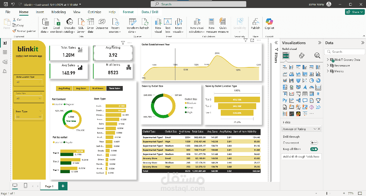Open the File menu
This screenshot has width=366, height=196.
[x=8, y=12]
